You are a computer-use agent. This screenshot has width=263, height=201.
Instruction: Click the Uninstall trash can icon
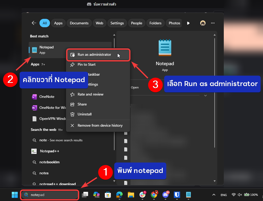[x=72, y=114]
